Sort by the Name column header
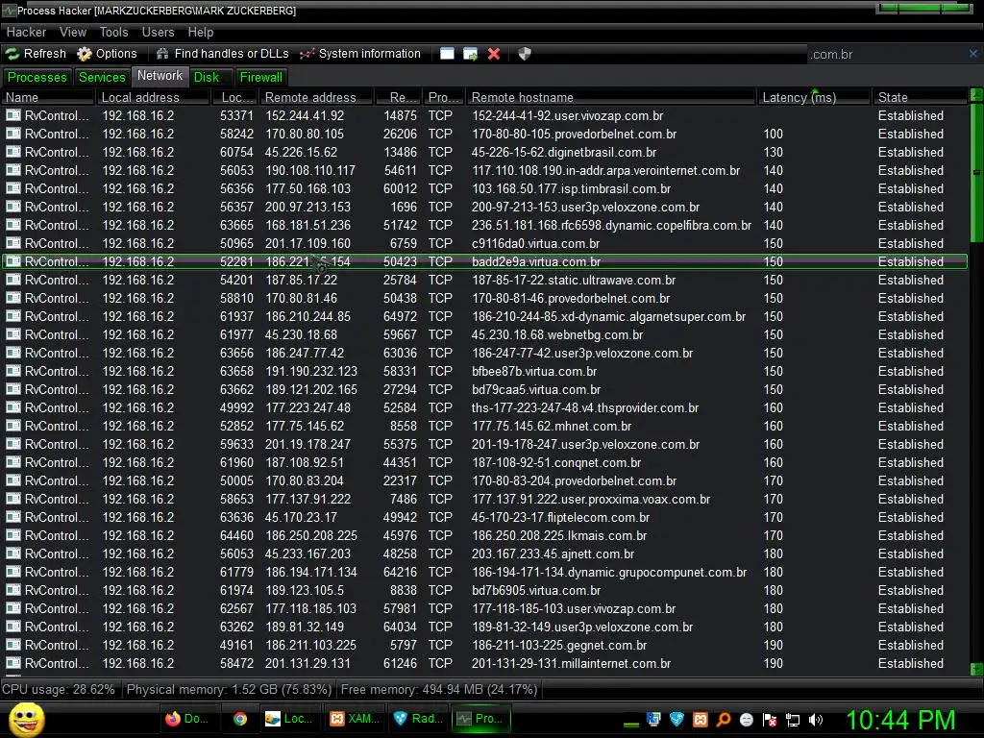The height and width of the screenshot is (738, 984). [x=48, y=97]
